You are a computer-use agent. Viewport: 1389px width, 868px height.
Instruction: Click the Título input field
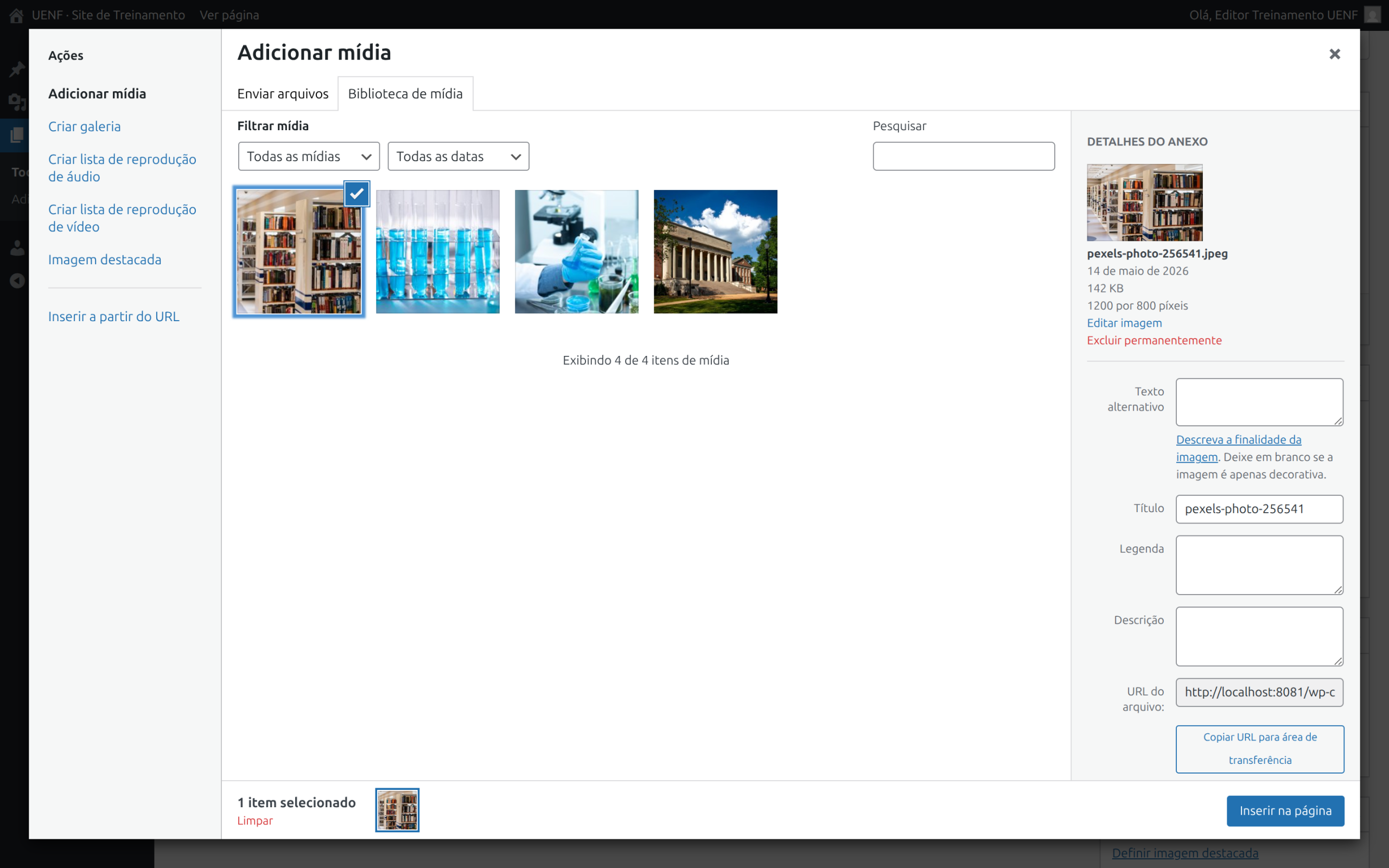coord(1259,509)
